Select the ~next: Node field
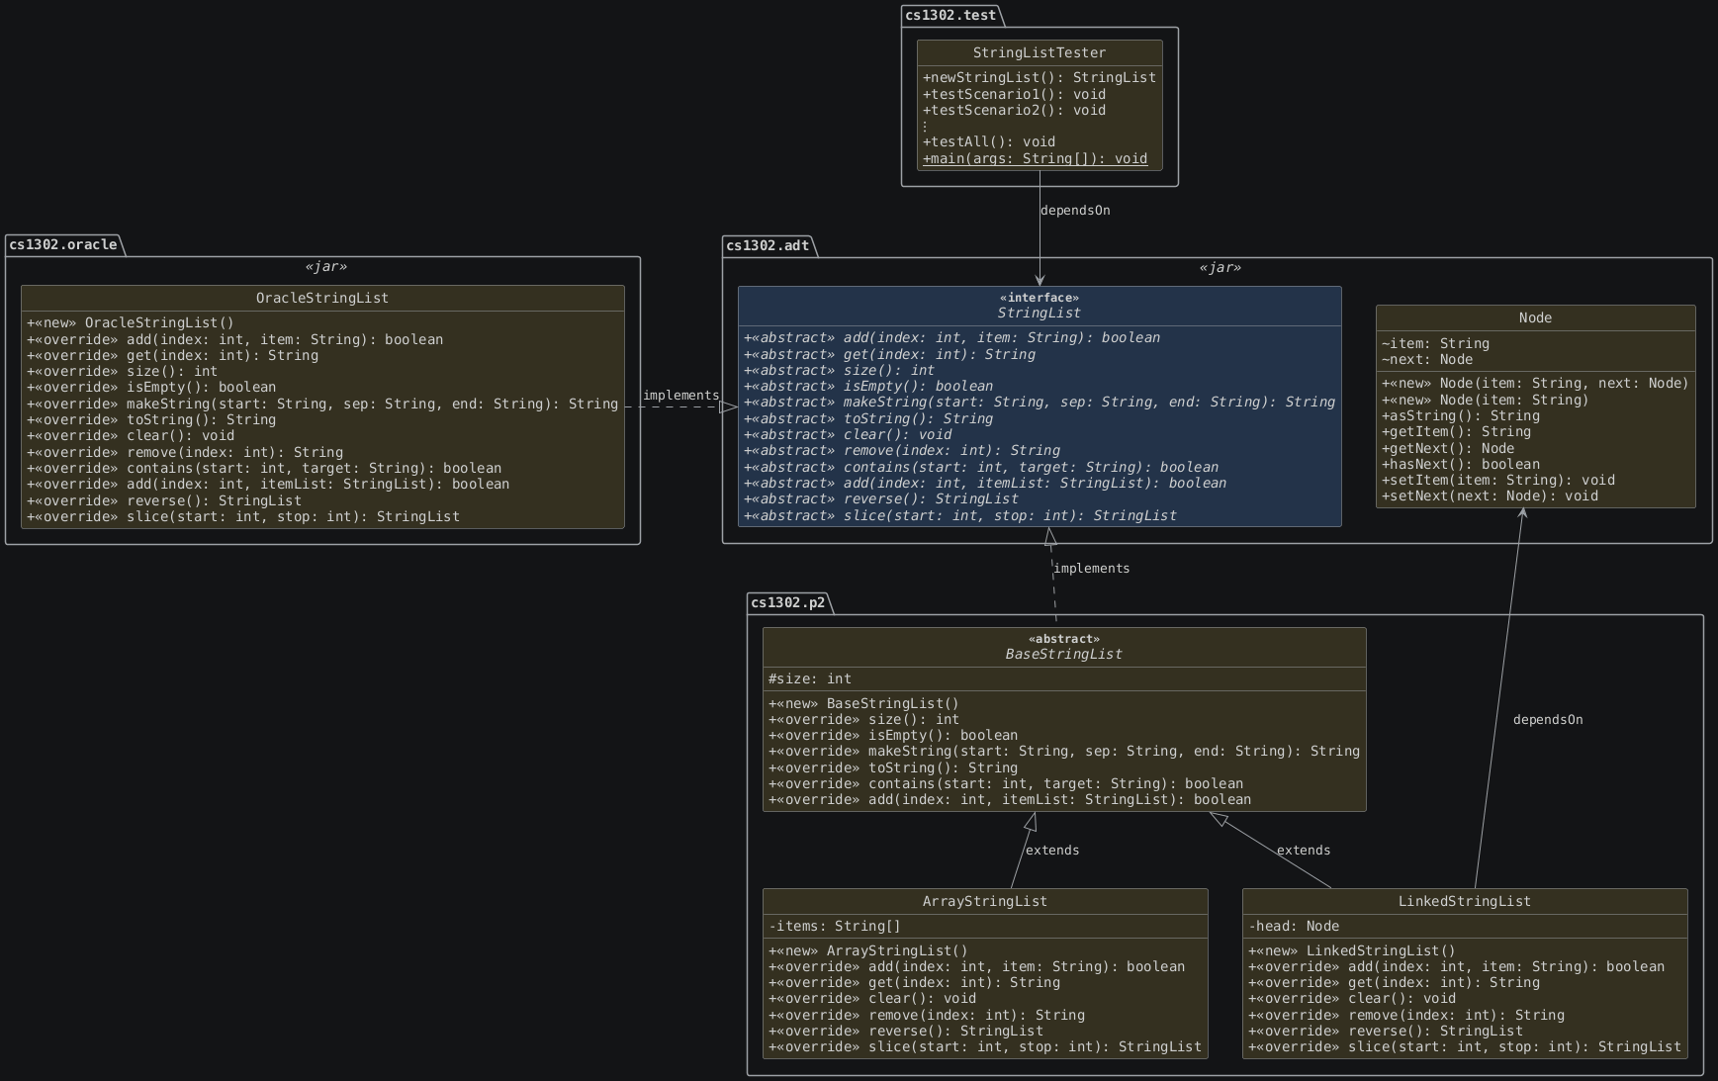The height and width of the screenshot is (1081, 1718). (x=1427, y=359)
